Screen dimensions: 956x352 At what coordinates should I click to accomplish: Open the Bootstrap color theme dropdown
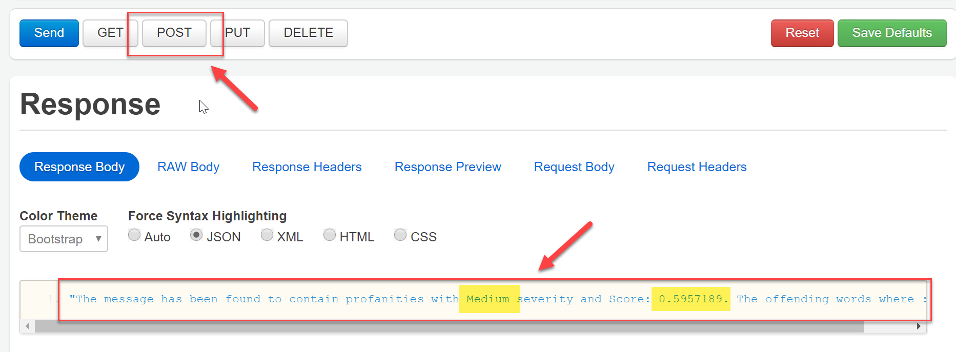[x=64, y=239]
